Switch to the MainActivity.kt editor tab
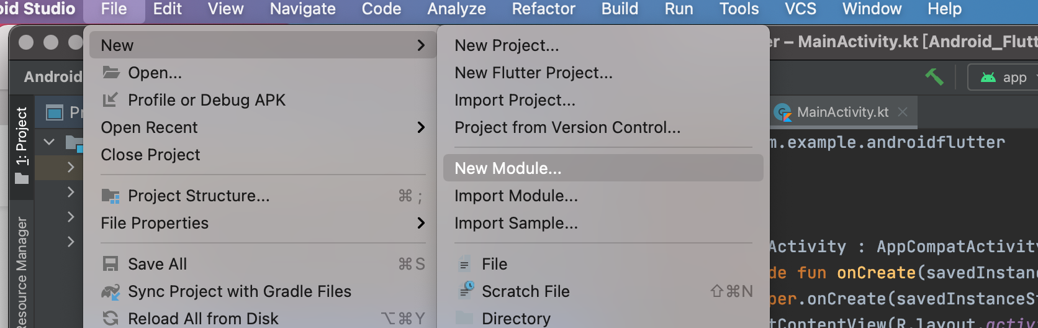This screenshot has width=1038, height=328. point(842,112)
